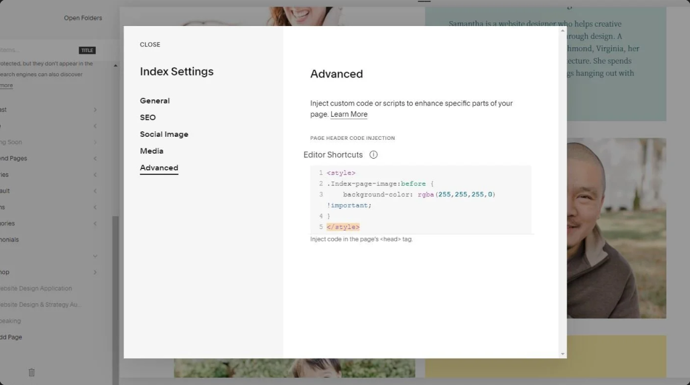Image resolution: width=690 pixels, height=385 pixels.
Task: Switch to the Social Image tab
Action: coord(164,134)
